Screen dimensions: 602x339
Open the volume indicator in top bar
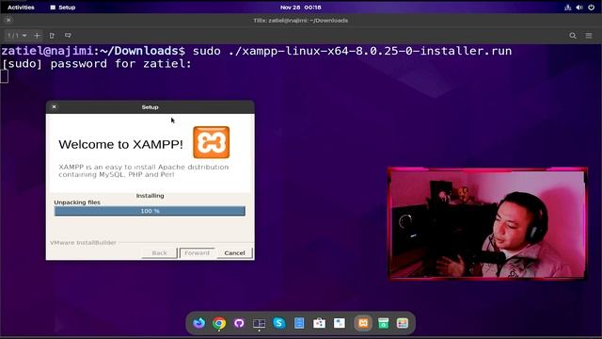[579, 8]
